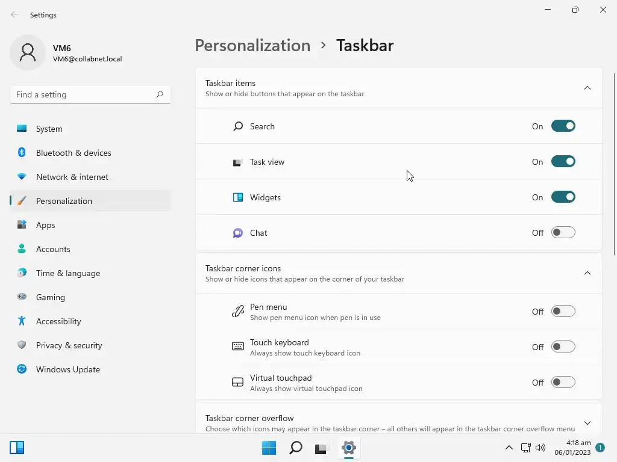This screenshot has width=617, height=462.
Task: Click the volume speaker tray icon
Action: tap(540, 448)
